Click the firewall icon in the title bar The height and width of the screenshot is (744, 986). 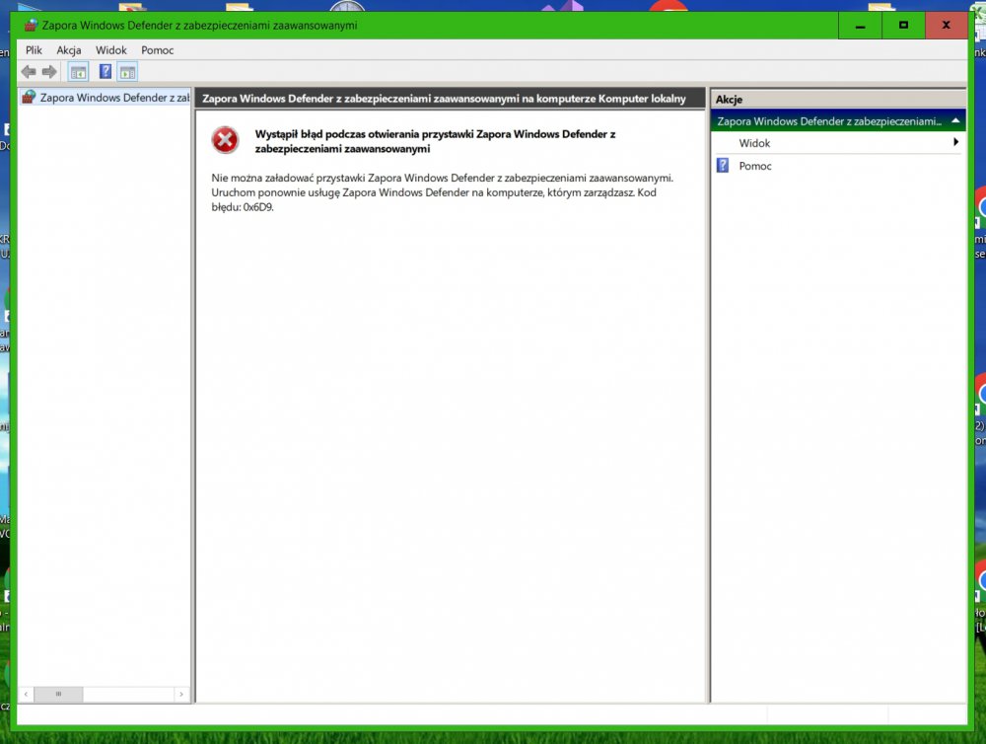click(31, 26)
